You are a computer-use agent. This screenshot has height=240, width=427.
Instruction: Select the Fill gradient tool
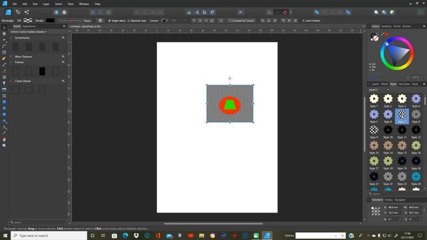(4, 77)
